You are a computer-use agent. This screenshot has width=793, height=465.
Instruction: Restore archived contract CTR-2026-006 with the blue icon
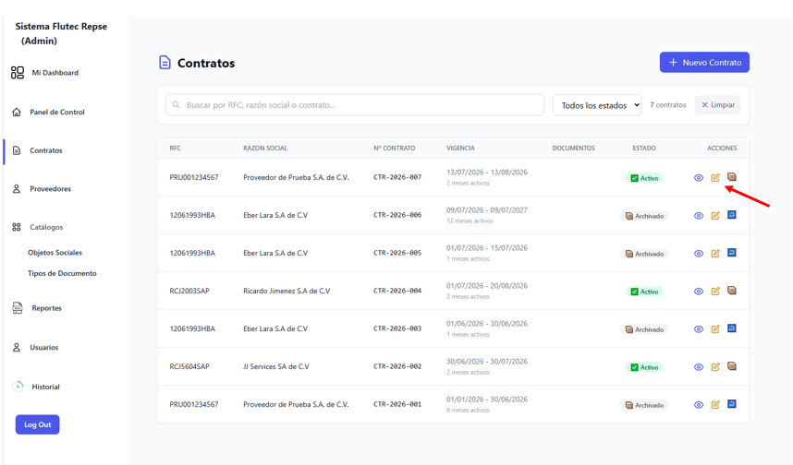732,215
